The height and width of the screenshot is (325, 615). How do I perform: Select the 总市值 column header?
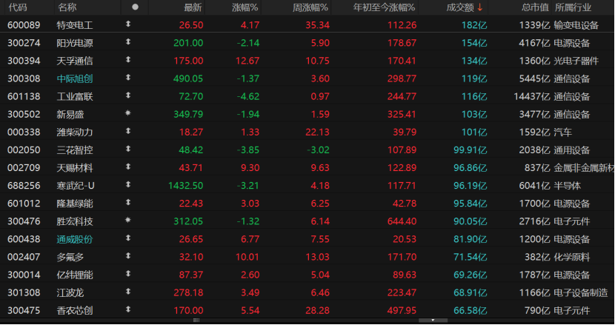[x=534, y=7]
